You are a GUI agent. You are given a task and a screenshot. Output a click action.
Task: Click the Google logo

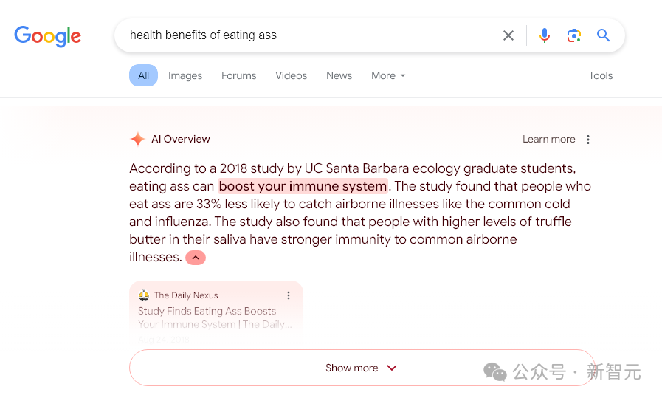coord(48,35)
